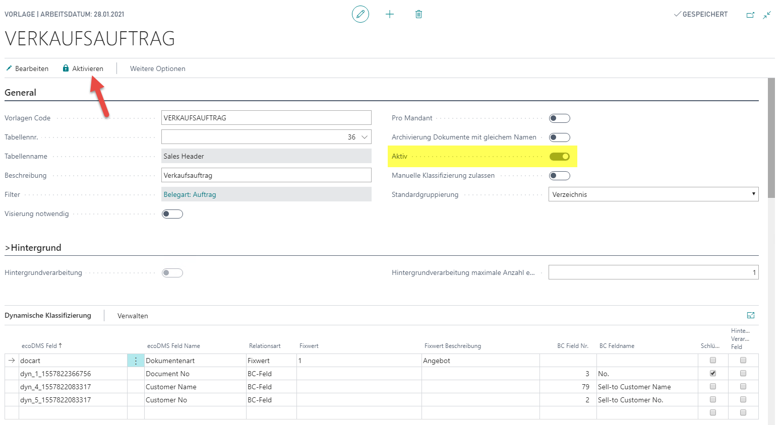The image size is (781, 425).
Task: Collapse the Hintergrund section
Action: pos(33,248)
